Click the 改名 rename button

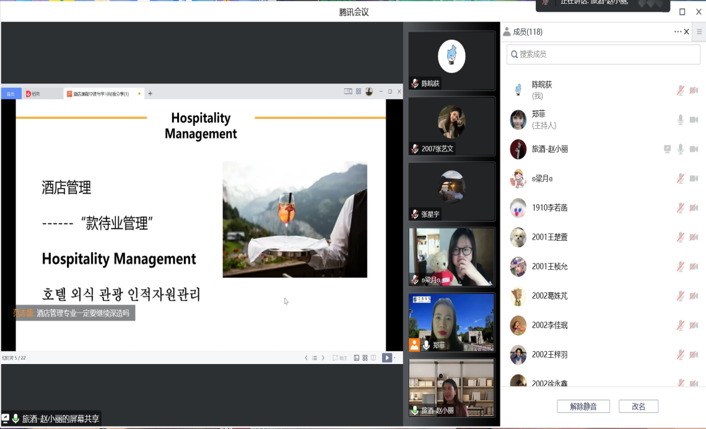638,407
